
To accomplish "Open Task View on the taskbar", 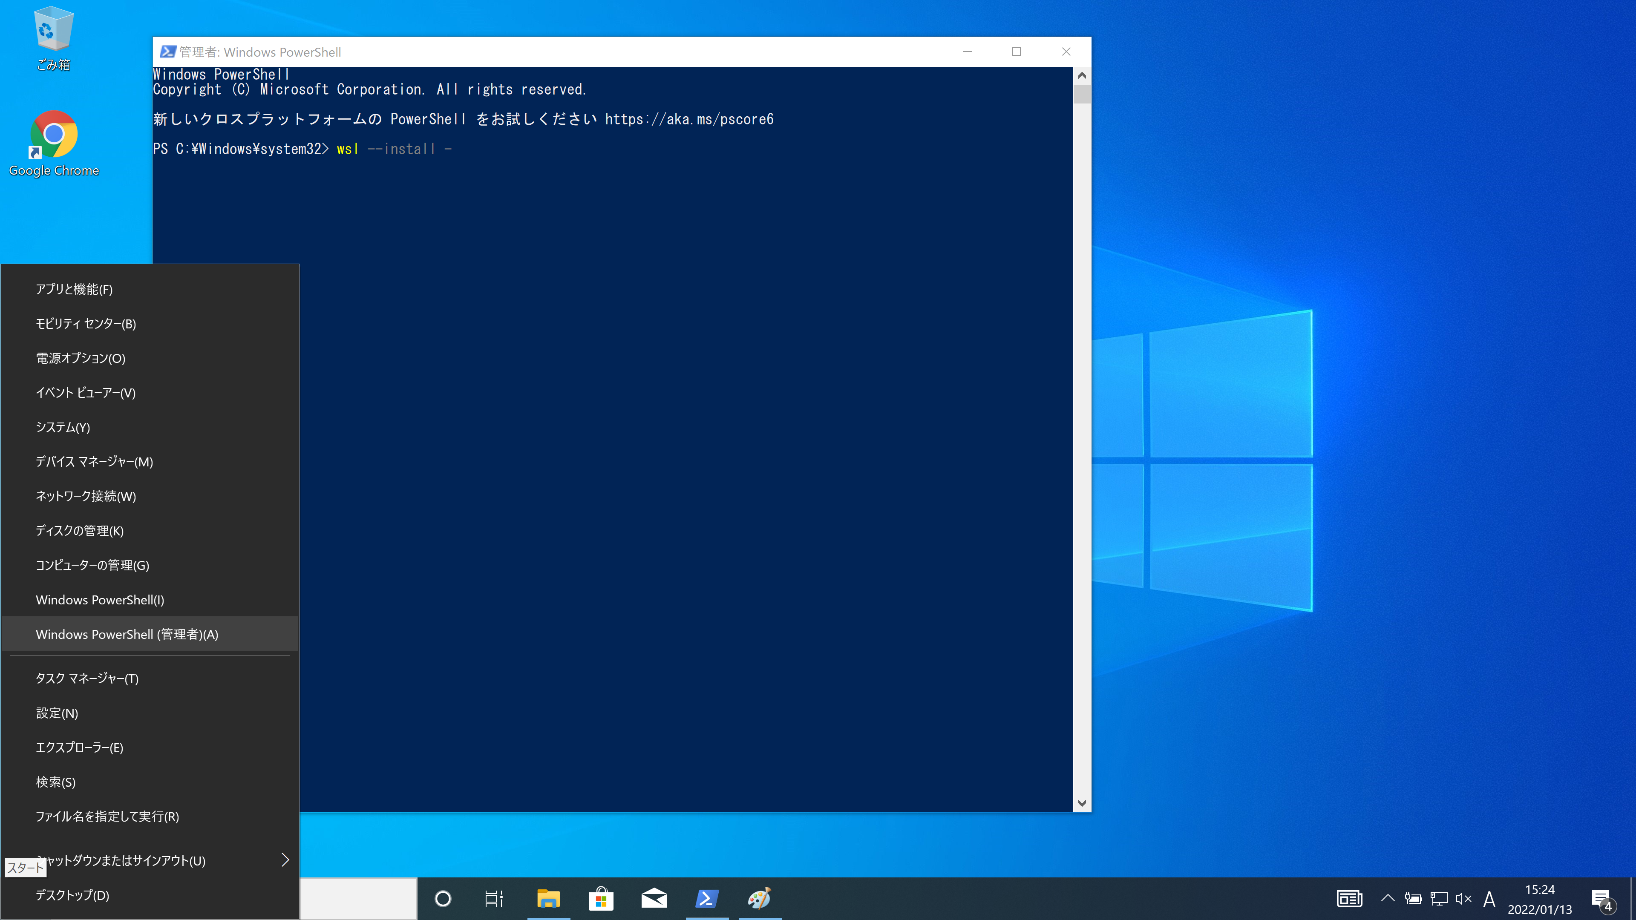I will [x=494, y=898].
